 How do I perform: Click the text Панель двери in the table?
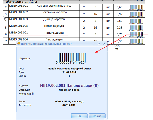click(54, 33)
